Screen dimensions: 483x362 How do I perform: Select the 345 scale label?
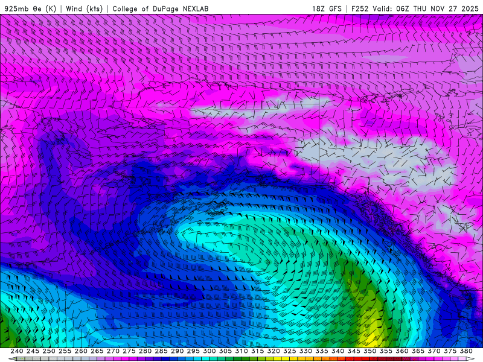pyautogui.click(x=354, y=351)
